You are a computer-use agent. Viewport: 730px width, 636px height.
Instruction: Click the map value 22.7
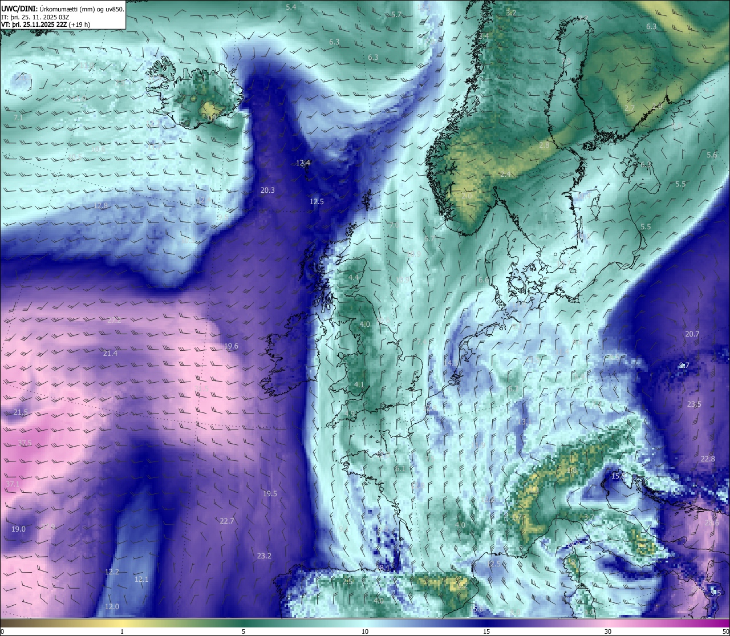[x=226, y=521]
